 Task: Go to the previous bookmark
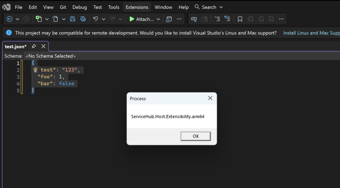pyautogui.click(x=250, y=19)
